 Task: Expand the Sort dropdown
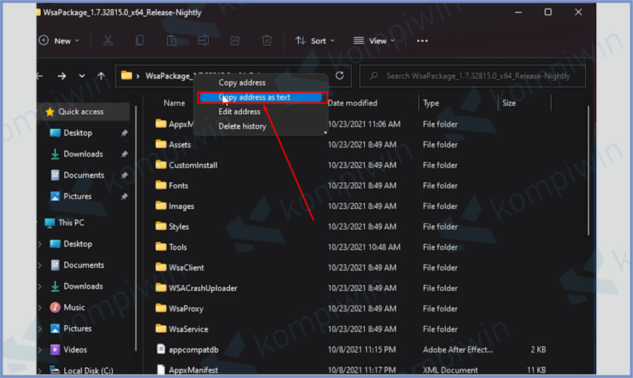pos(315,41)
